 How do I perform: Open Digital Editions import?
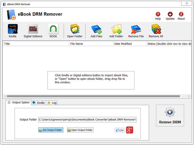click(33, 29)
